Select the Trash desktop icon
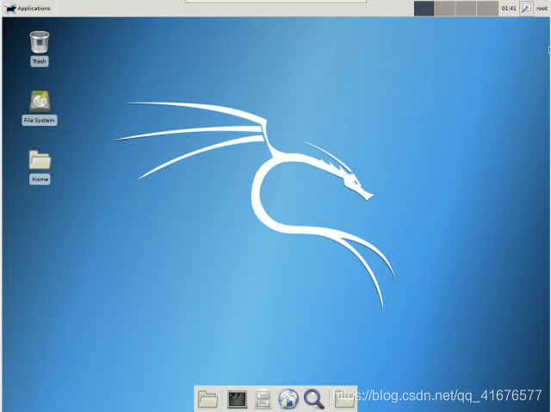The height and width of the screenshot is (412, 551). [40, 42]
